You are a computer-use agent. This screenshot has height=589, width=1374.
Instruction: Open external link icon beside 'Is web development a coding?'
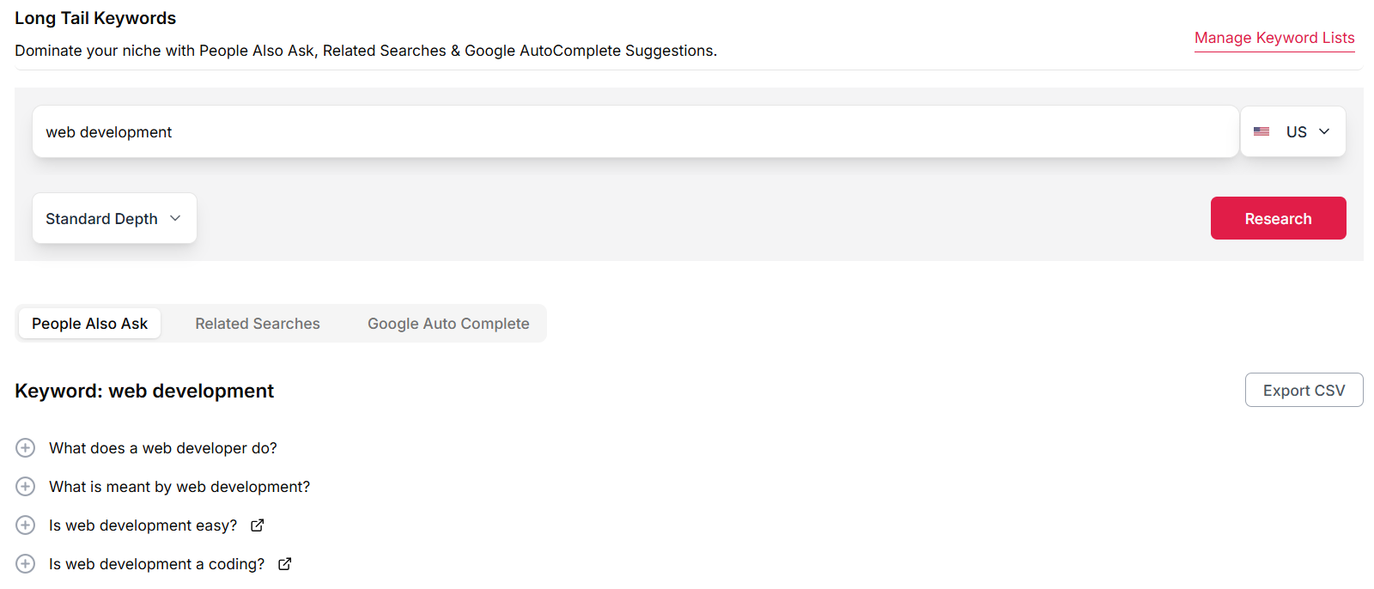point(285,564)
